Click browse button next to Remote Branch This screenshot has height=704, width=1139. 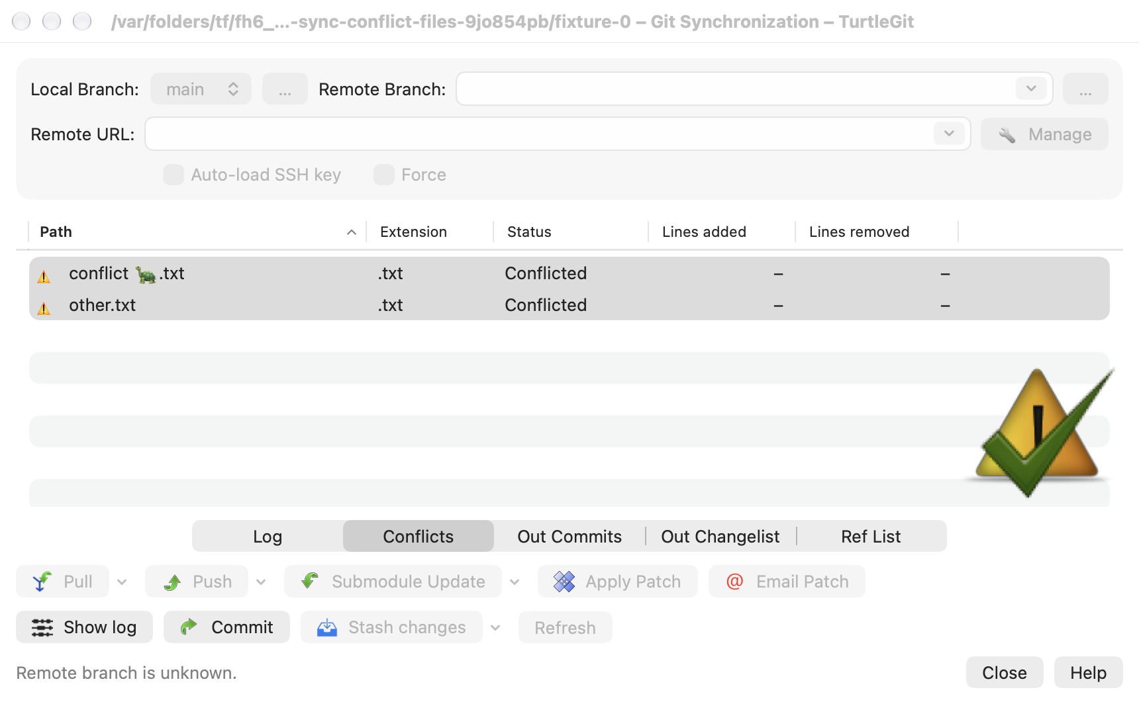(x=1085, y=89)
